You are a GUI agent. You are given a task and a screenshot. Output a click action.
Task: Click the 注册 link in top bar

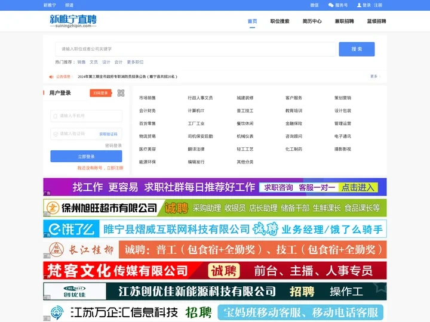pos(378,5)
